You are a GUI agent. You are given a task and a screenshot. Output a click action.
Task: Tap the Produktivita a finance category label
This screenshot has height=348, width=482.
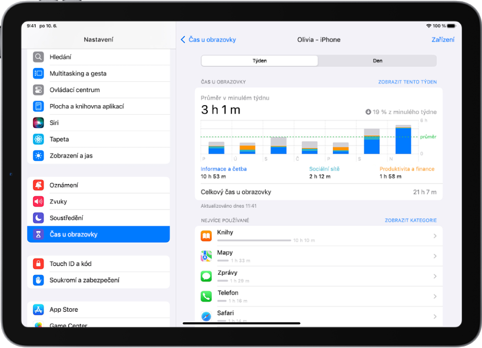pos(407,169)
